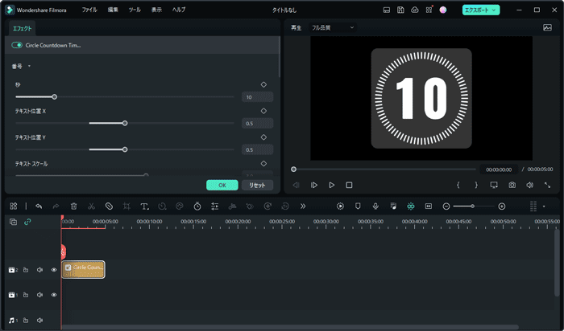This screenshot has height=331, width=564.
Task: Expand more timeline tools with double chevron
Action: [x=303, y=206]
